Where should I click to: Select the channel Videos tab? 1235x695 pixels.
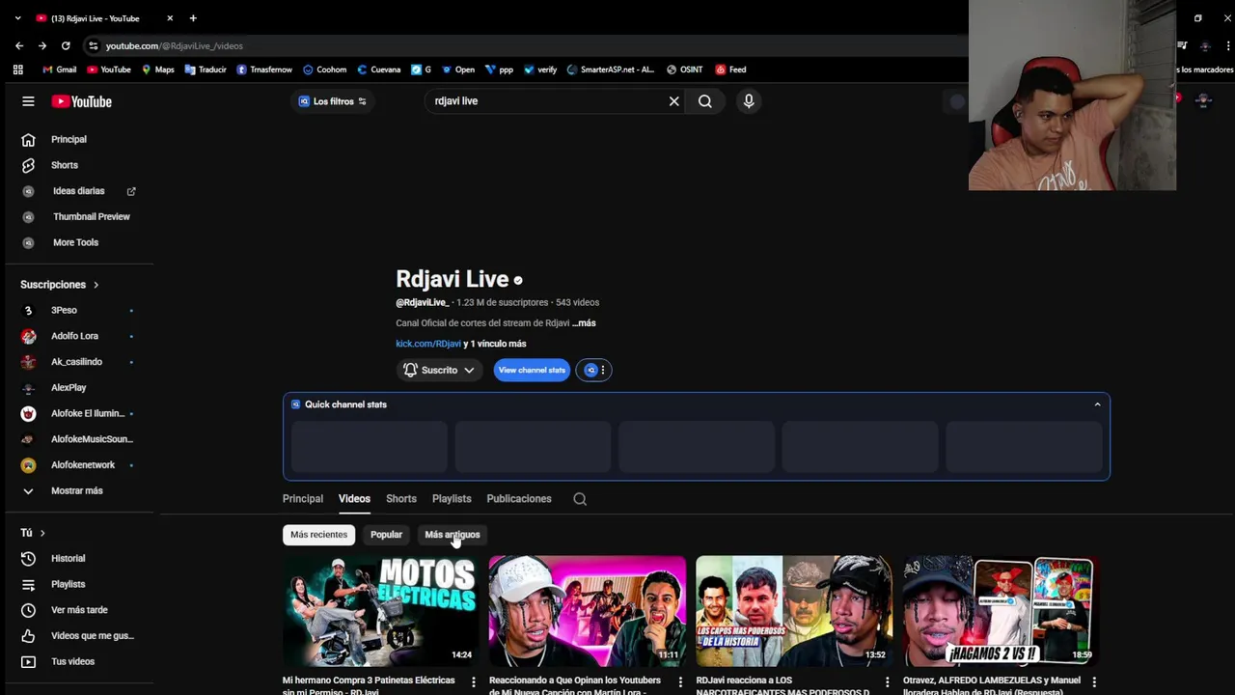click(354, 499)
